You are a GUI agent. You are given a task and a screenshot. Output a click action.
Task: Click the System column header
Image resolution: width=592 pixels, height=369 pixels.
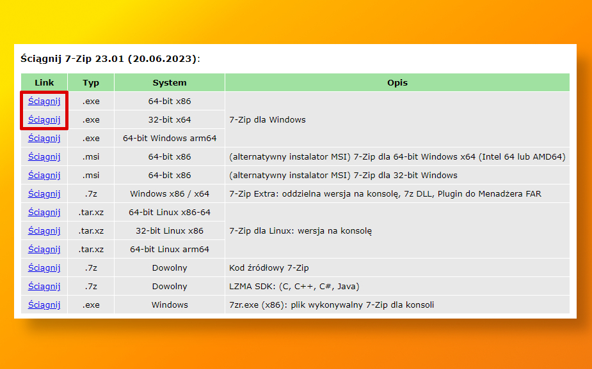pos(170,82)
